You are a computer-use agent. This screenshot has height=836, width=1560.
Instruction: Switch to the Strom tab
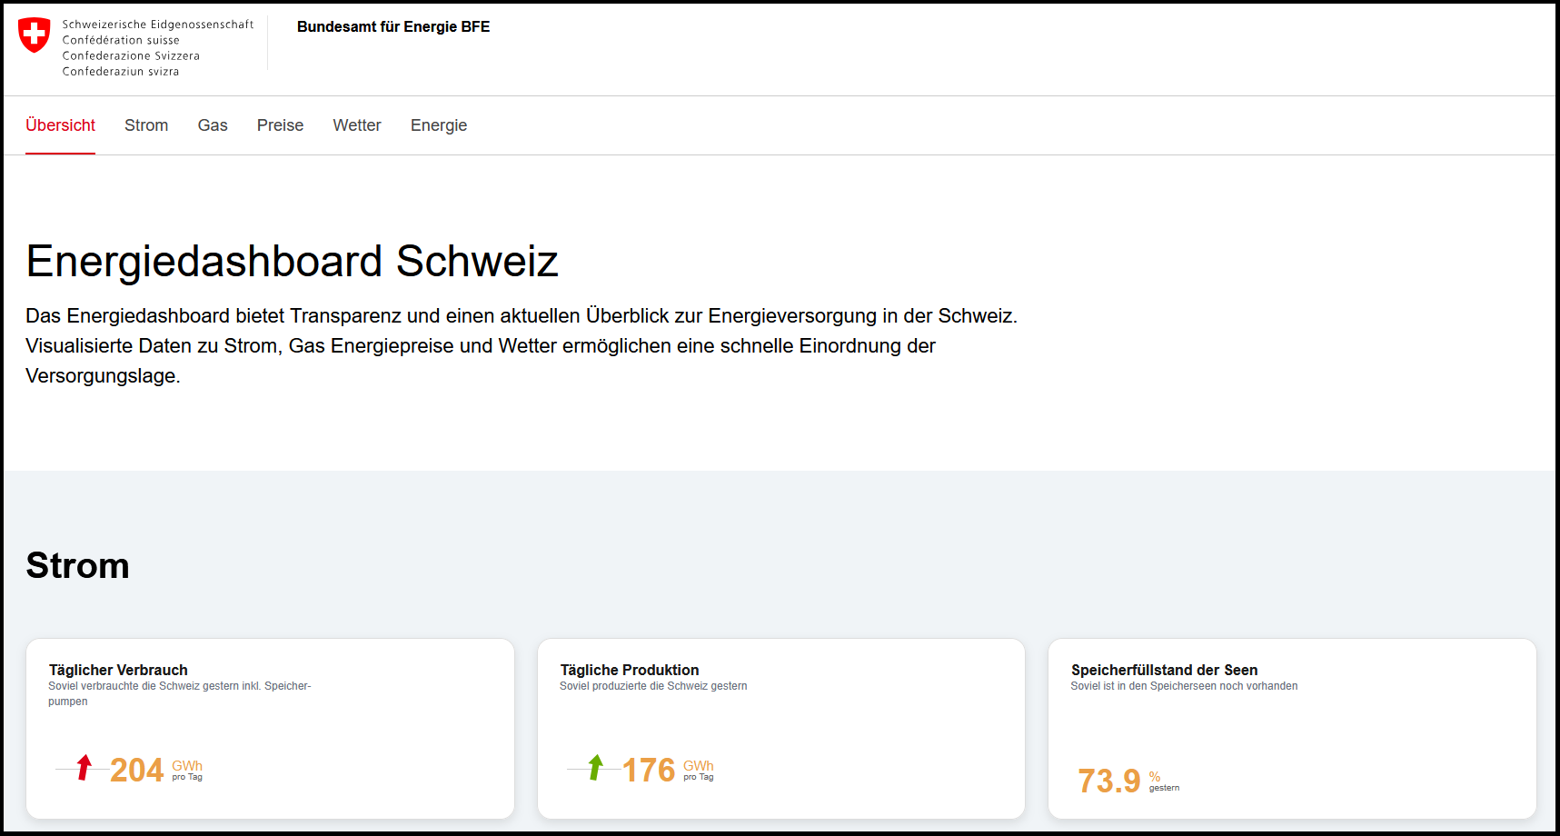146,125
